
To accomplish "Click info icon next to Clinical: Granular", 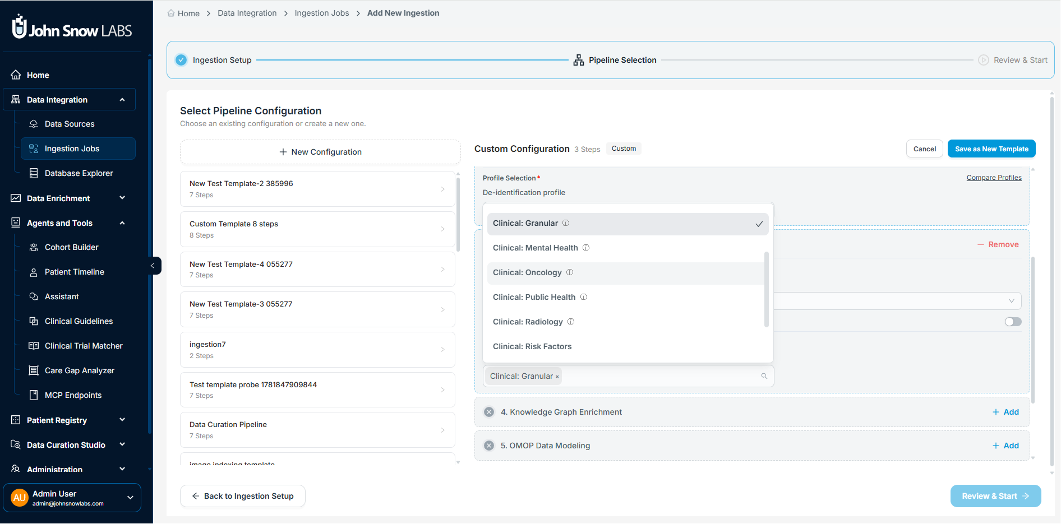I will [x=566, y=223].
